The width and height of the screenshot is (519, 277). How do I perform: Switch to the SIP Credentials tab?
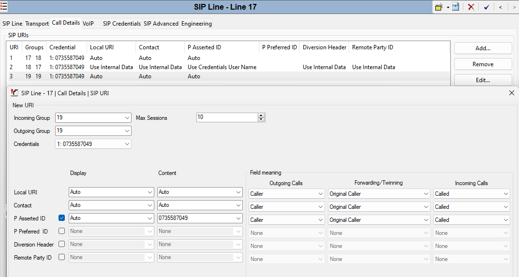coord(122,24)
